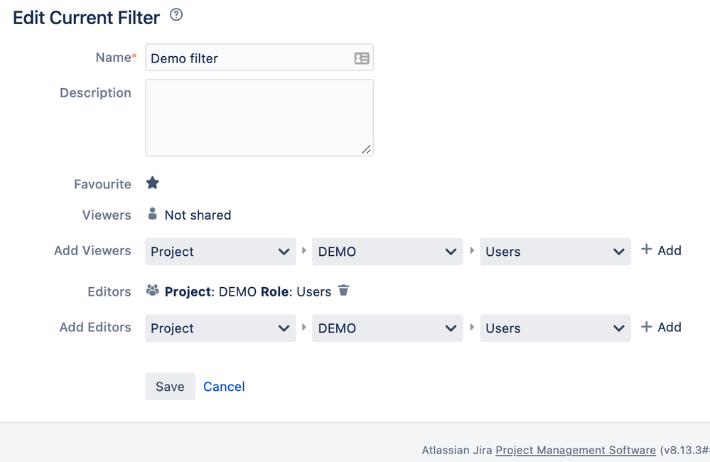
Task: Click the Name input field
Action: [259, 58]
